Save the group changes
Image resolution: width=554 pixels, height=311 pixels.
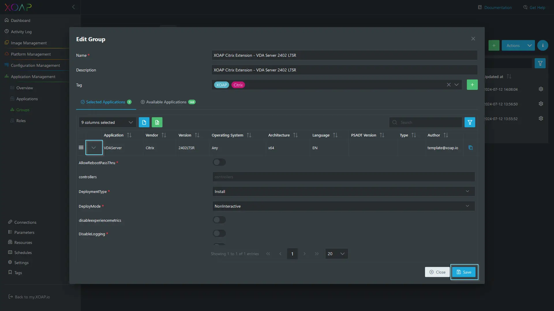[464, 272]
